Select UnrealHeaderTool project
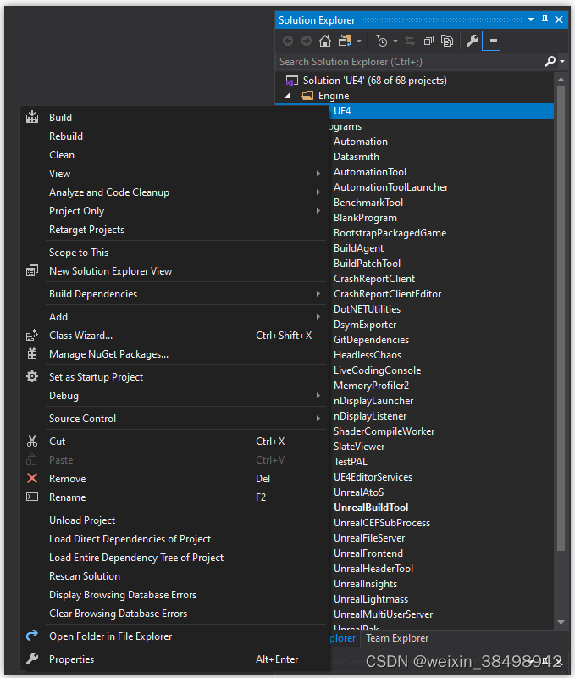Image resolution: width=575 pixels, height=678 pixels. coord(373,569)
